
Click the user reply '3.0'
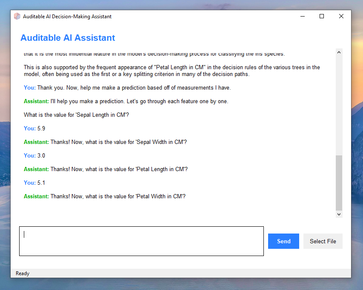coord(41,156)
